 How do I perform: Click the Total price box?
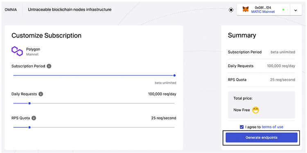pos(262,105)
